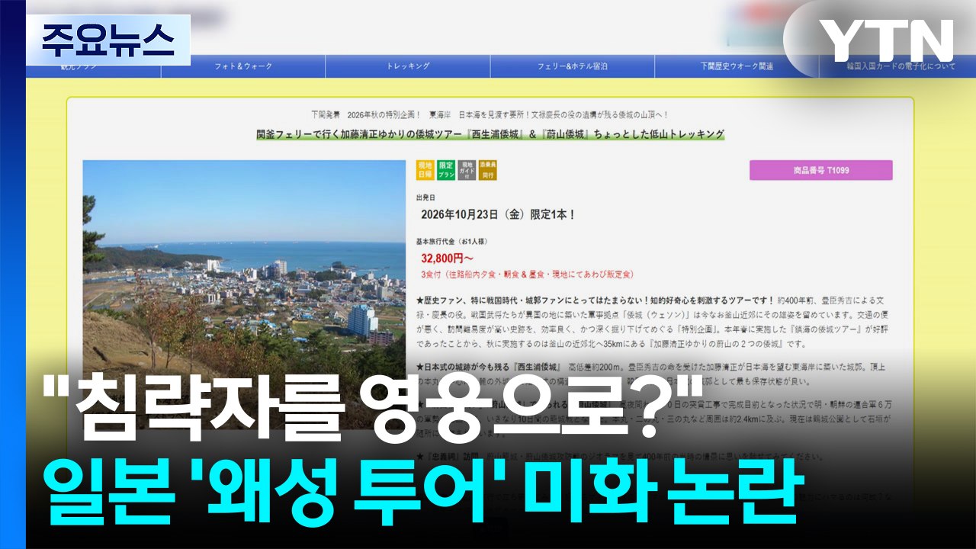Click the brown 添乗員同行 badge icon

488,170
